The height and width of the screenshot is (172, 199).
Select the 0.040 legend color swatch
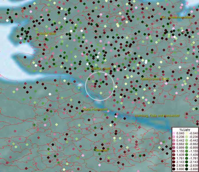174,133
